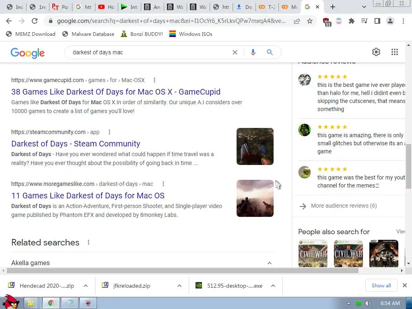
Task: Open moregameslike result thumbnail
Action: click(255, 198)
